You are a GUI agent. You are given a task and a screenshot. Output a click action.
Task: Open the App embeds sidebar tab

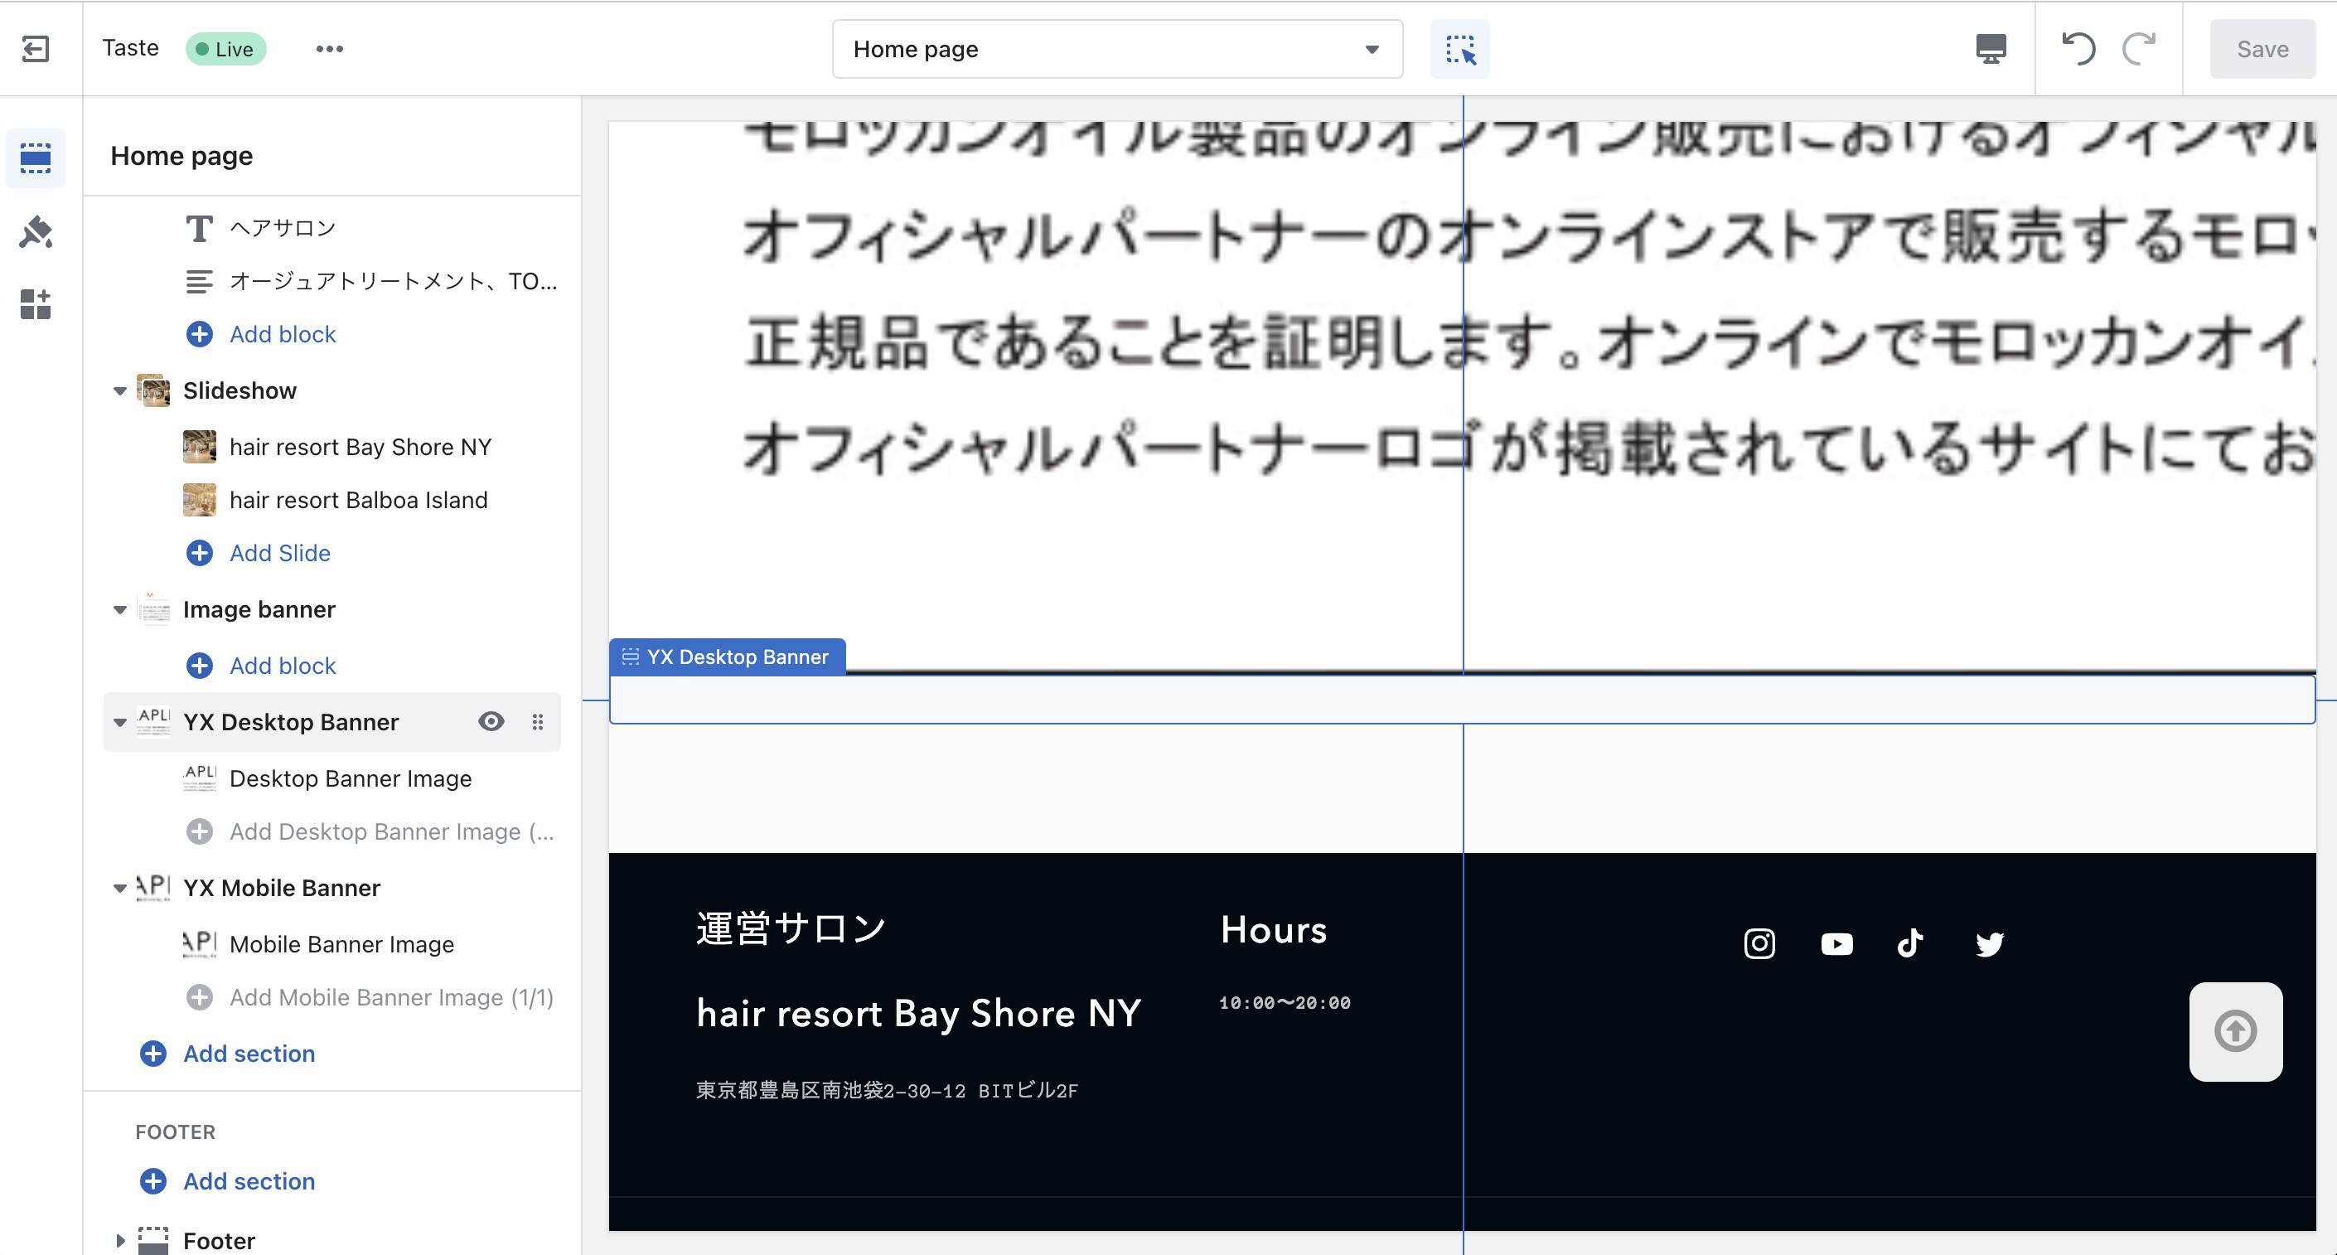36,305
